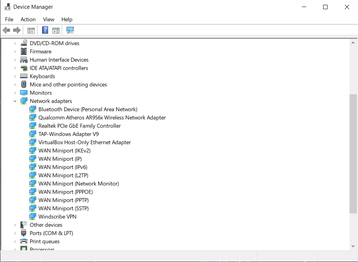Click the Forward arrow toolbar icon

coord(17,30)
